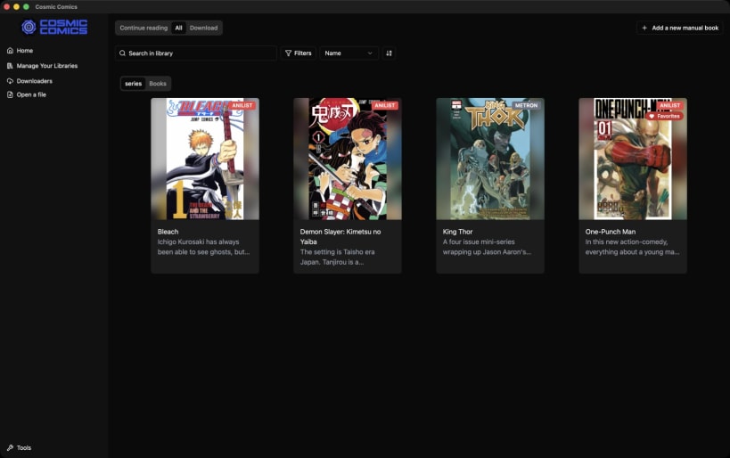Open the Downloaders section
The width and height of the screenshot is (730, 458).
click(29, 81)
